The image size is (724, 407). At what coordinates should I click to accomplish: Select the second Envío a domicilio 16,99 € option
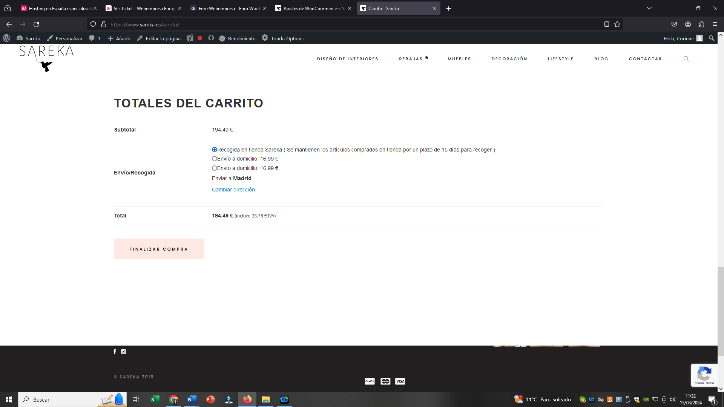pos(215,168)
